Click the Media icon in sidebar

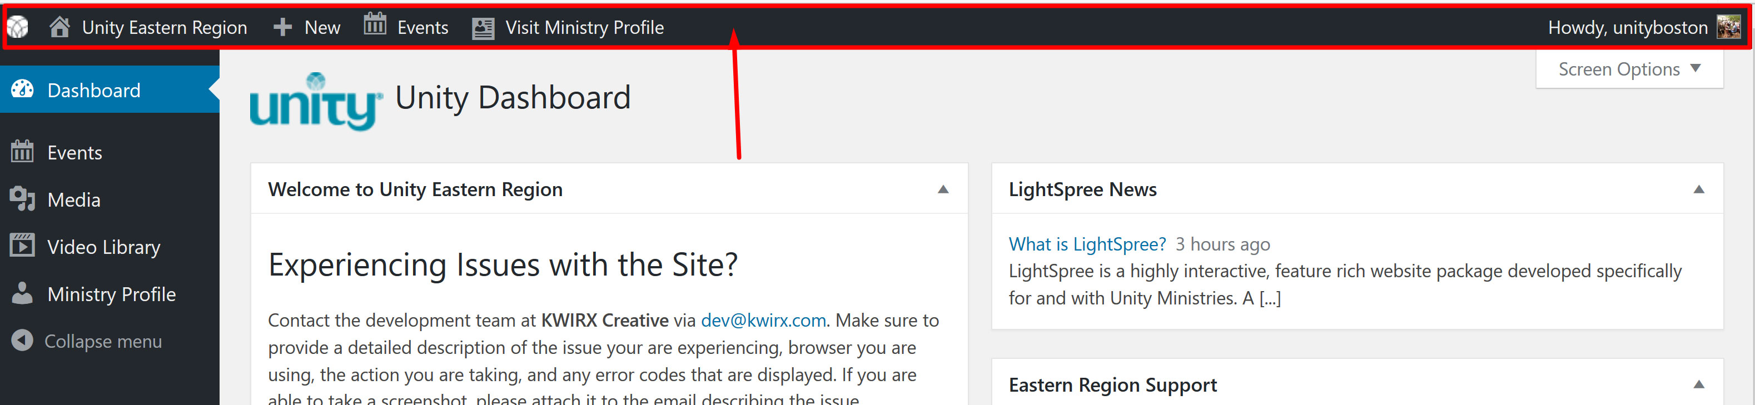[x=22, y=198]
